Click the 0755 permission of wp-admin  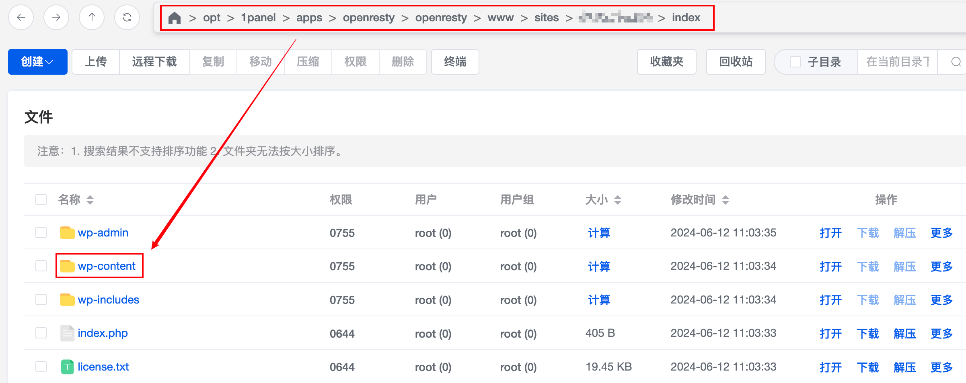pyautogui.click(x=342, y=233)
